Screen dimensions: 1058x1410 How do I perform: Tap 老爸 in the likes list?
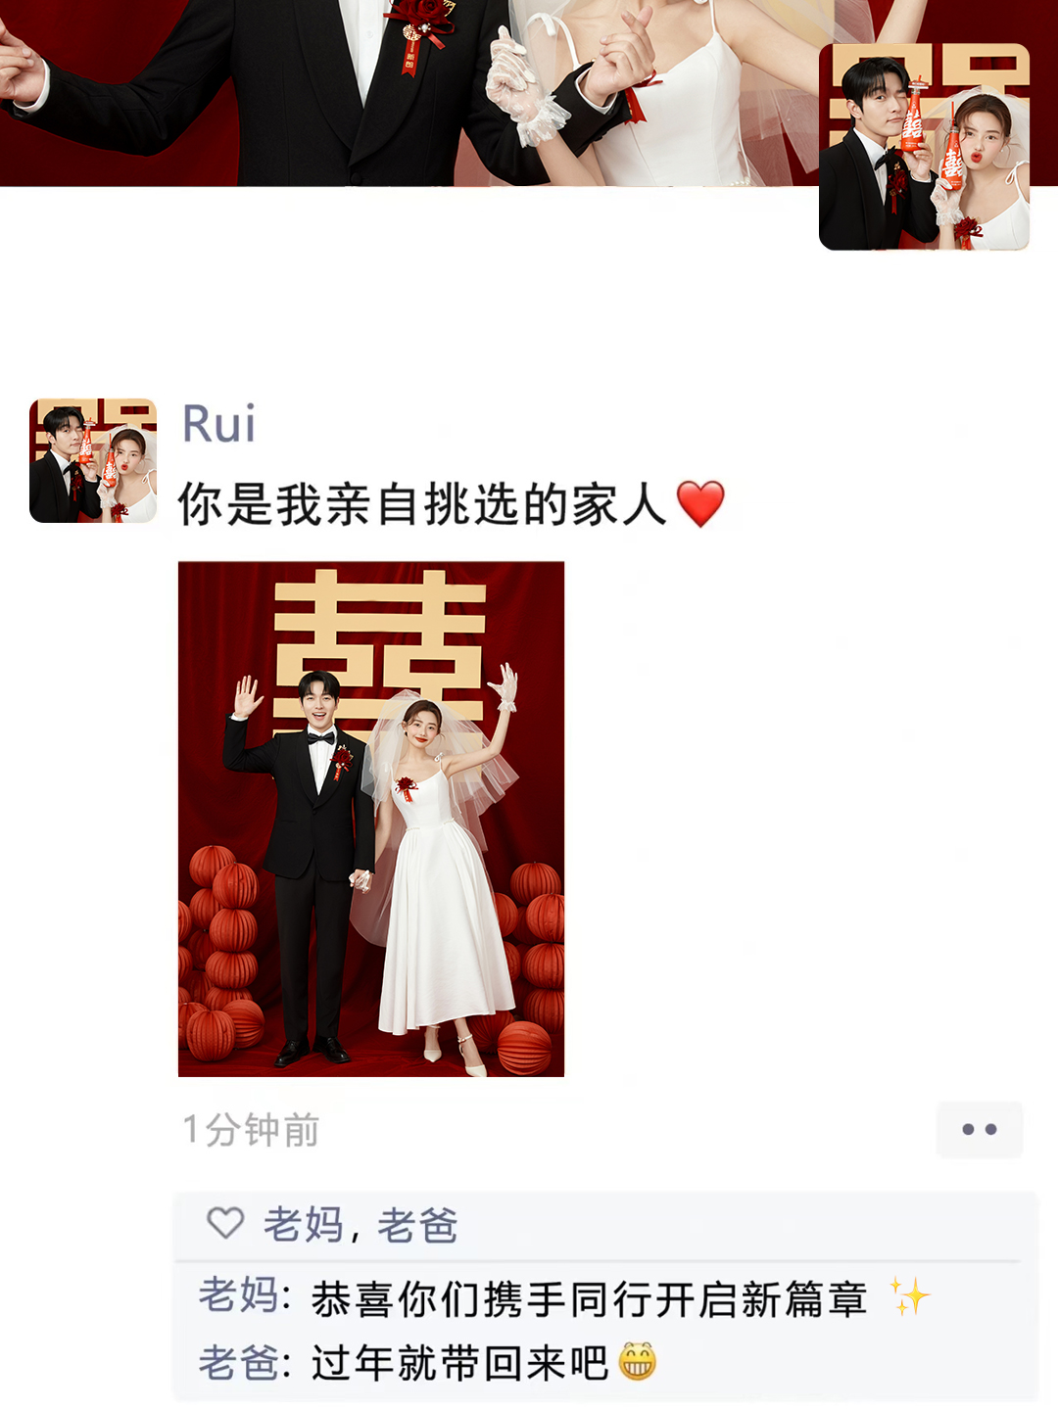pos(418,1225)
